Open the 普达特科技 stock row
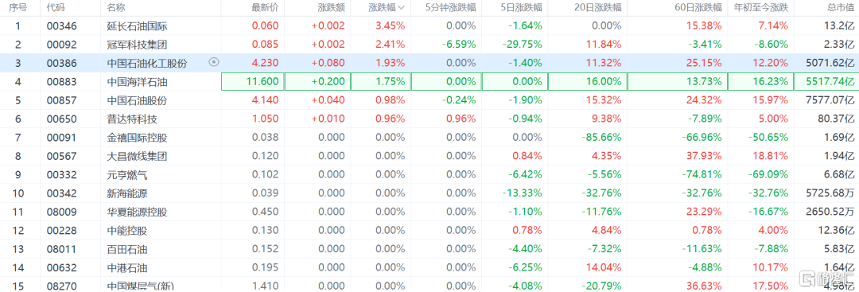The image size is (859, 292). click(x=429, y=119)
